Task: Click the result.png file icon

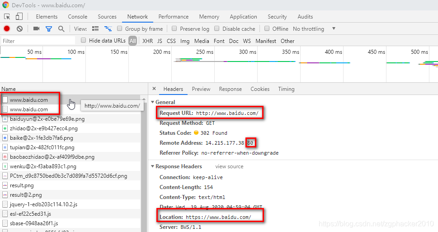Action: [x=5, y=185]
